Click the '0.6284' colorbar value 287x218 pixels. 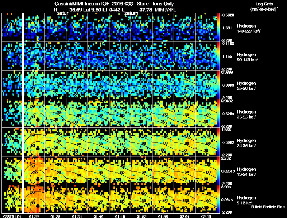pos(228,114)
